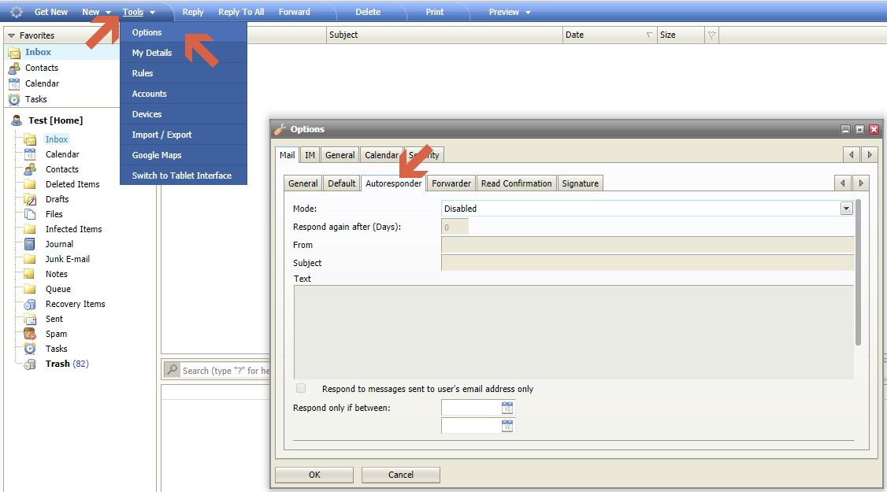This screenshot has width=887, height=492.
Task: Click the Recovery Items folder icon
Action: (x=30, y=304)
